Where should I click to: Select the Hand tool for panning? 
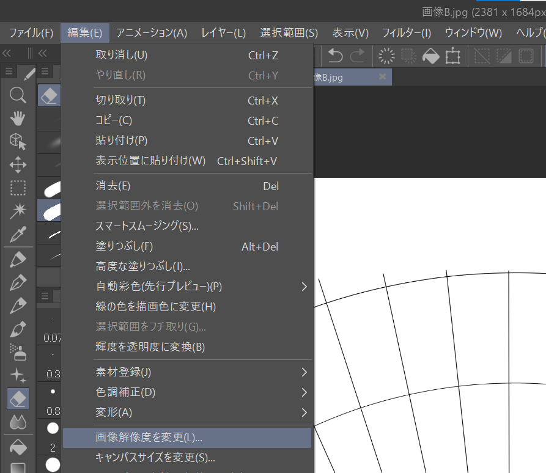(17, 118)
